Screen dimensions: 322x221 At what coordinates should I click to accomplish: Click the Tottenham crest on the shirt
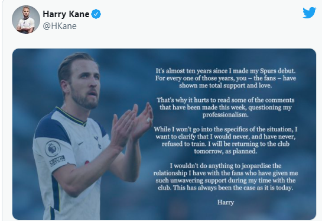pos(97,142)
